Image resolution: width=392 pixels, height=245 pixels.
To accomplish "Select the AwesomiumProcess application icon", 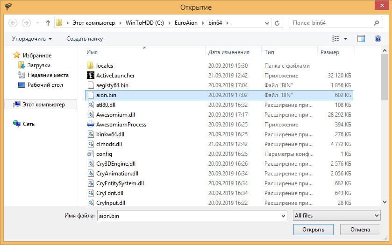I will click(91, 125).
